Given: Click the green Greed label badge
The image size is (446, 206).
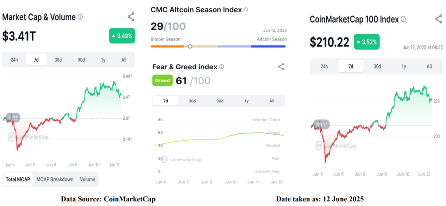Looking at the screenshot, I should coord(162,81).
